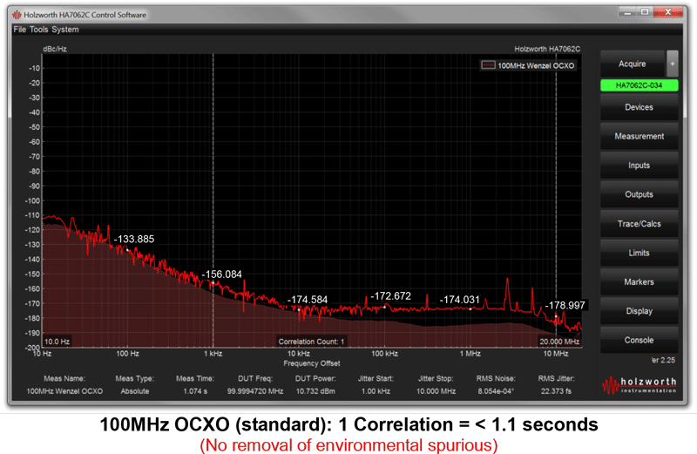
Task: Click the Jitter Stop value 10.000 MHz
Action: click(436, 391)
